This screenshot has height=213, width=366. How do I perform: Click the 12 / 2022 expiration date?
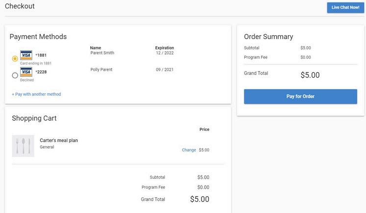tap(164, 53)
